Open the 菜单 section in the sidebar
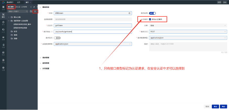 tap(3, 38)
